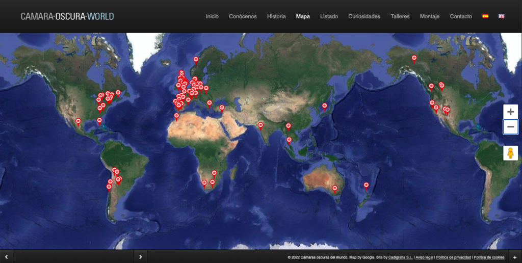Switch language using the Spanish flag
This screenshot has width=522, height=263.
click(x=485, y=16)
